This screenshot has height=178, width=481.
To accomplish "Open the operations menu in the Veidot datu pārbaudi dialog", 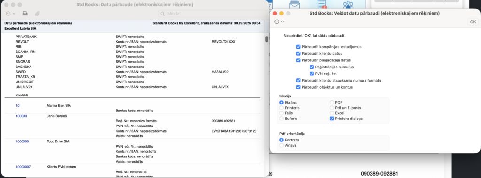I will pos(279,22).
